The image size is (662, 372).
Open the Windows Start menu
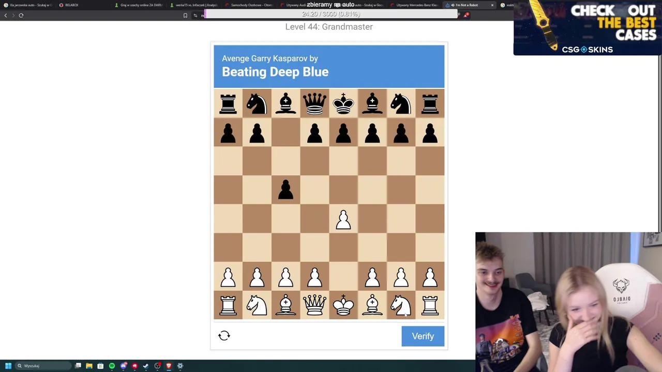[8, 366]
